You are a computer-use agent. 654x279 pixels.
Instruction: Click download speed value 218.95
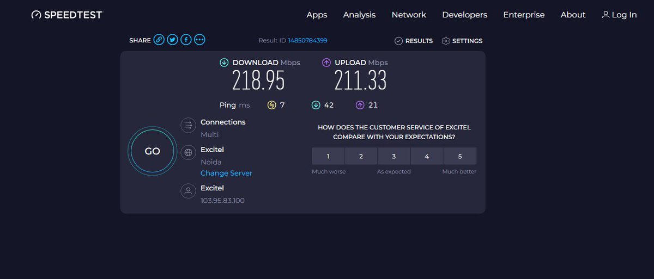pos(258,80)
